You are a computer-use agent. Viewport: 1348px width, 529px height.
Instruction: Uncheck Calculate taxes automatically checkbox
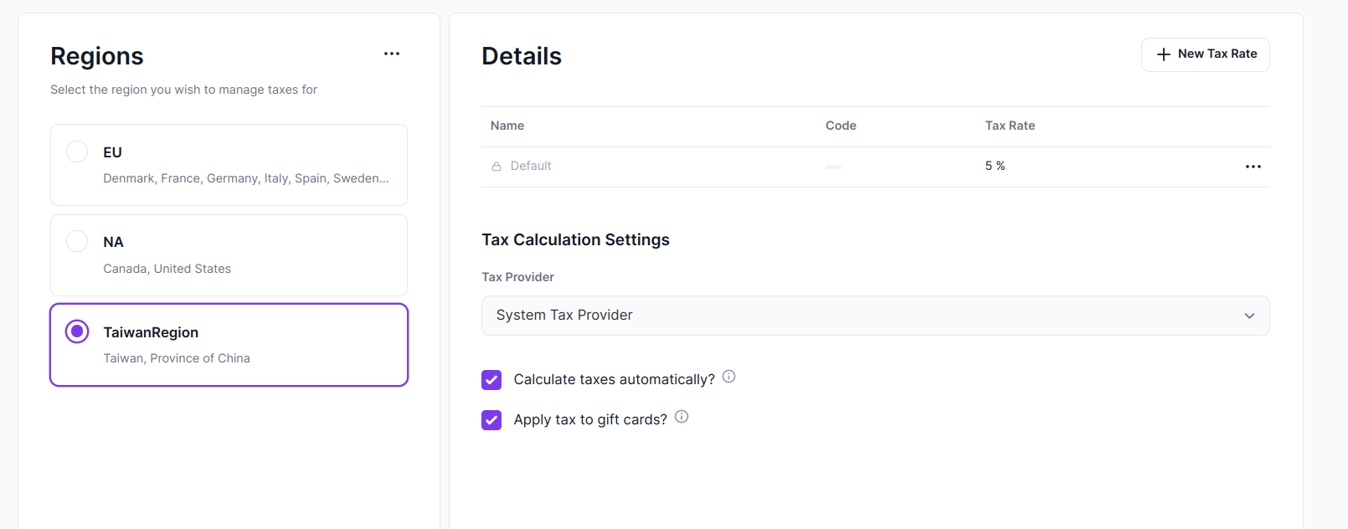pyautogui.click(x=491, y=380)
